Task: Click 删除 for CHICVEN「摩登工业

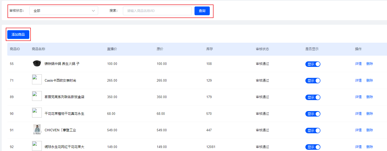Action: pos(369,130)
